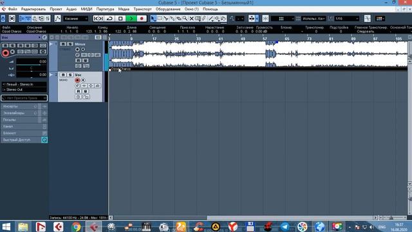Open output routing Stereo Out
This screenshot has width=412, height=232.
(24, 90)
